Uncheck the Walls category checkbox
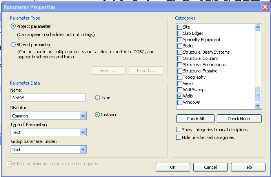Viewport: 271px width, 177px height. tap(180, 96)
